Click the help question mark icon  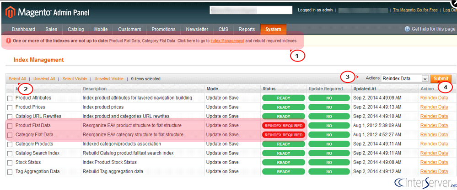[407, 29]
